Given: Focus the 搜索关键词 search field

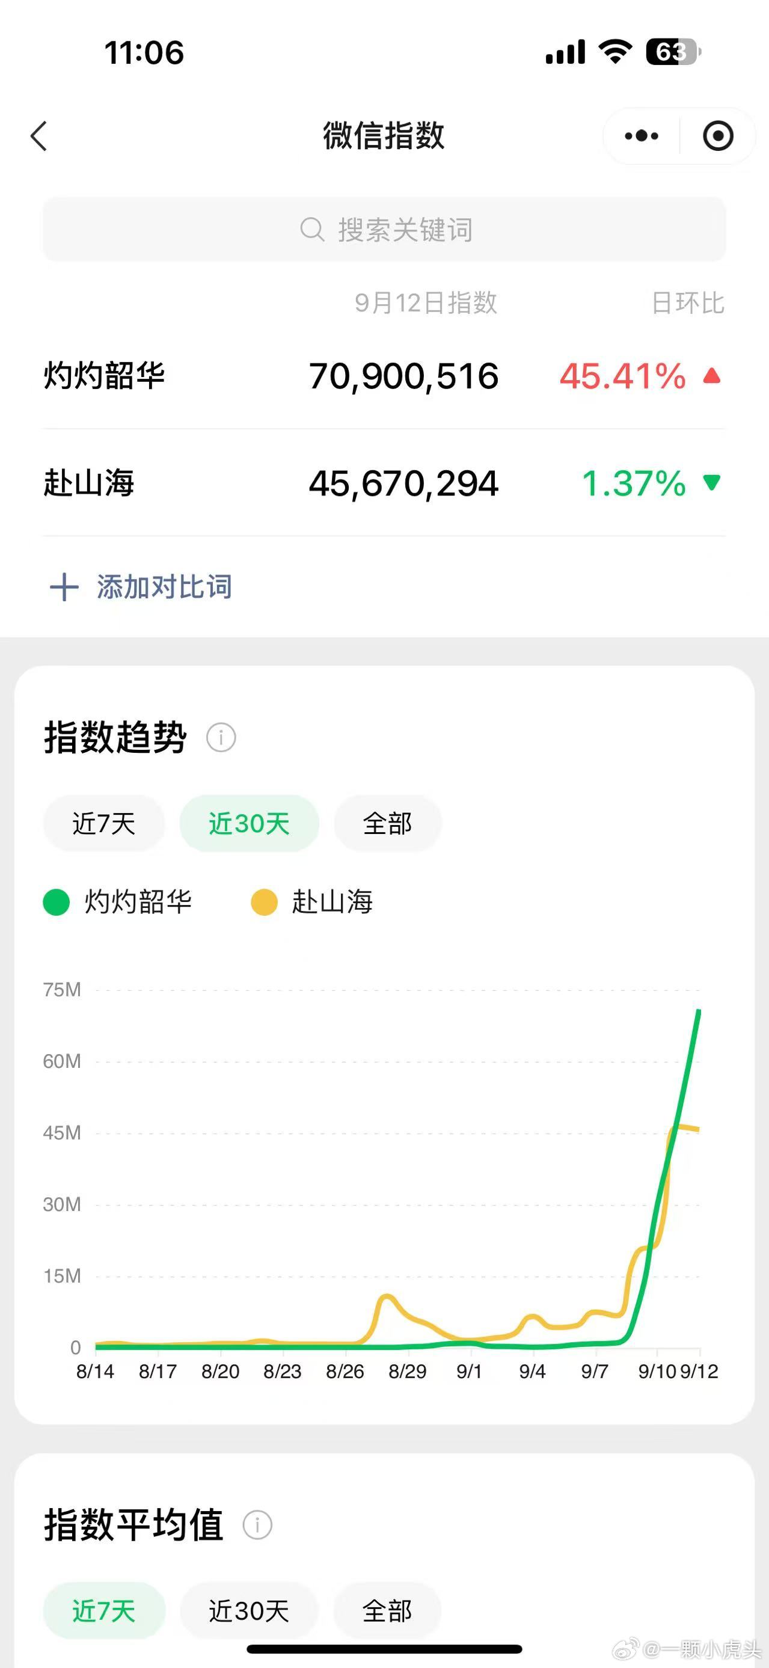Looking at the screenshot, I should (x=385, y=229).
